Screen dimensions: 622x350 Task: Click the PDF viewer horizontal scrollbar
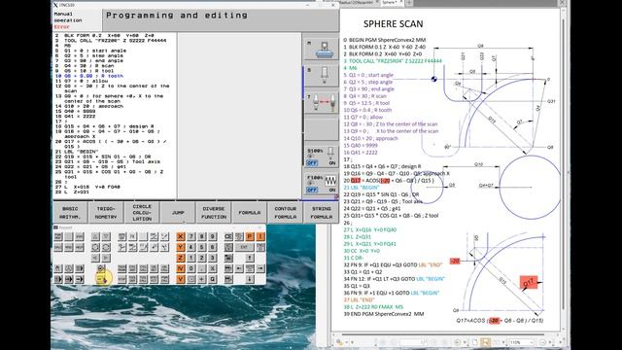(x=444, y=334)
